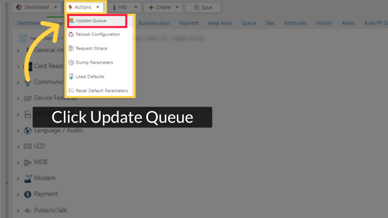This screenshot has height=218, width=388.
Task: Expand the MDB tree section
Action: point(18,162)
